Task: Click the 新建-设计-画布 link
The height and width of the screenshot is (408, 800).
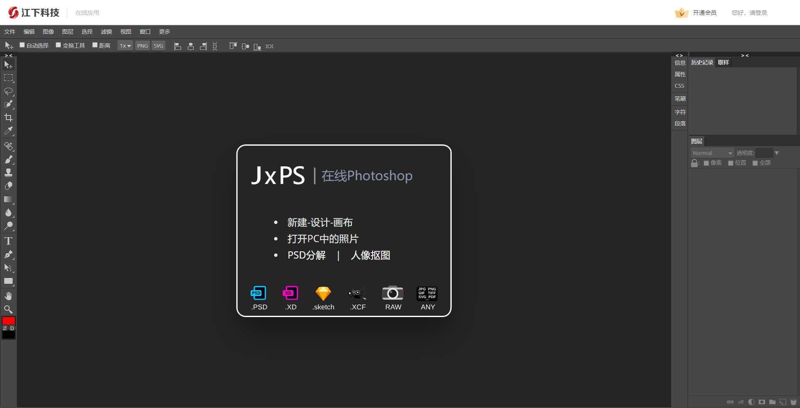Action: click(320, 222)
